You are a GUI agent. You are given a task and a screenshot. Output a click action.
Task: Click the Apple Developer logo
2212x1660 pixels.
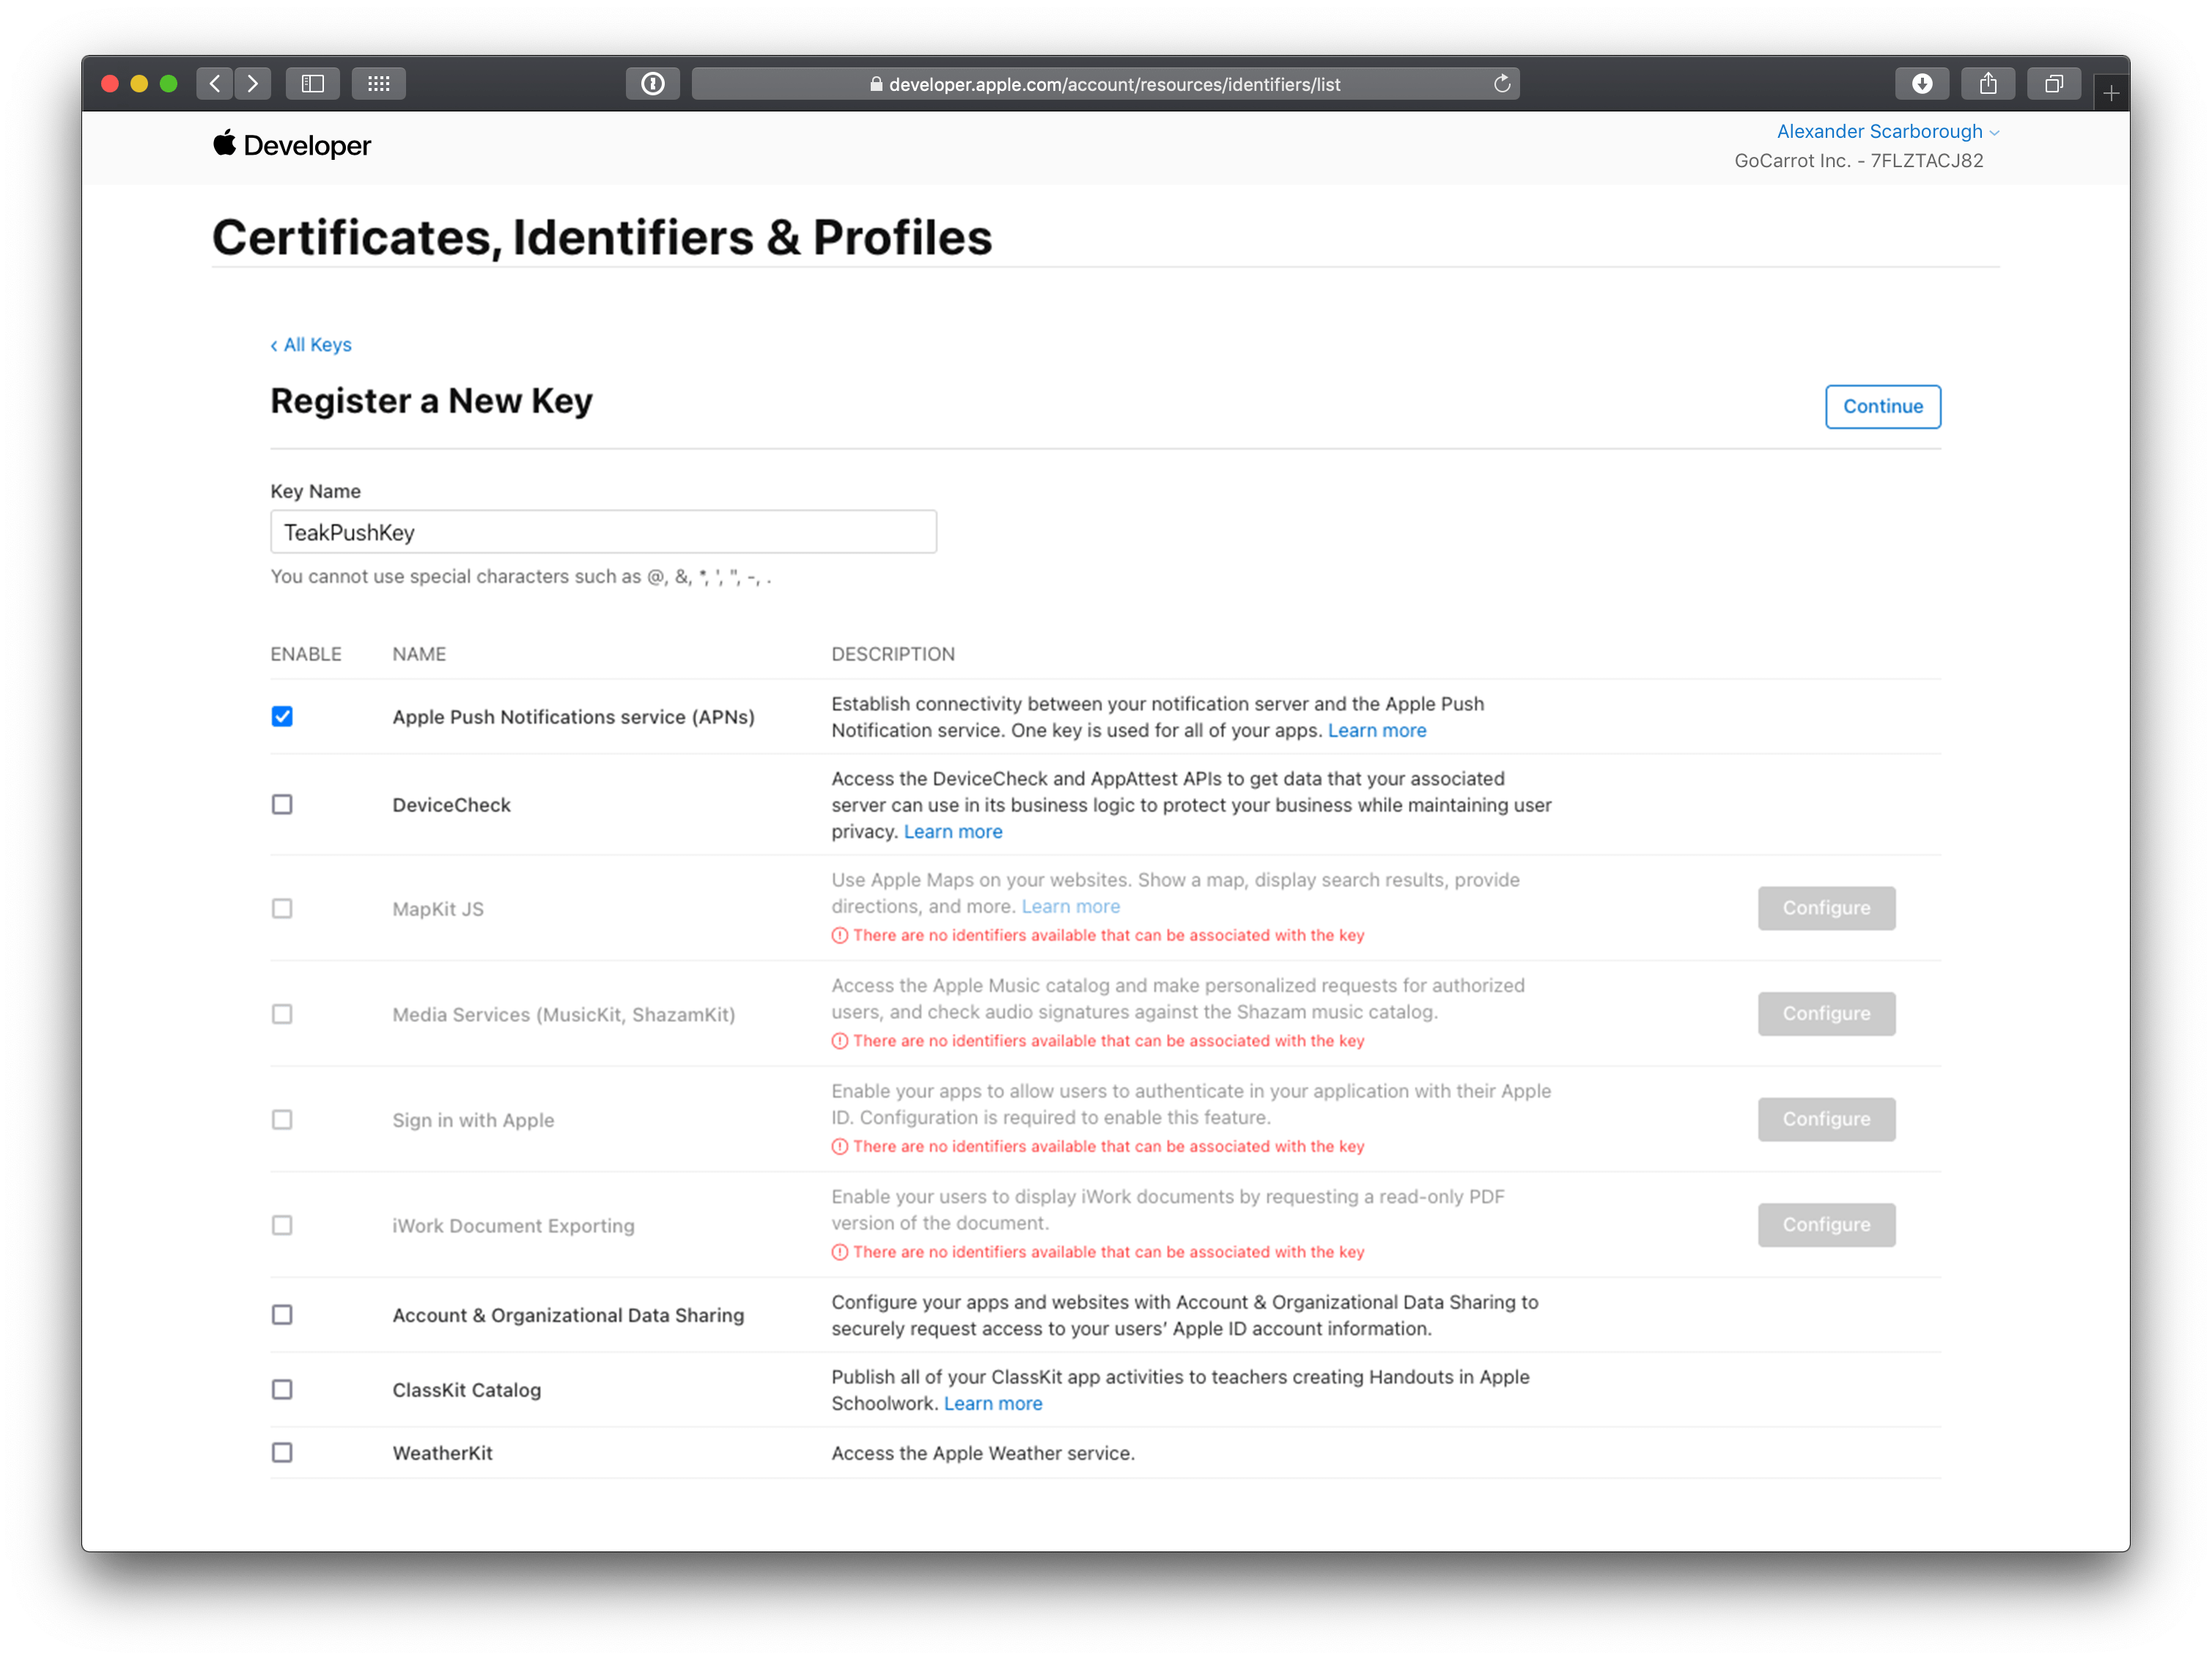coord(292,145)
